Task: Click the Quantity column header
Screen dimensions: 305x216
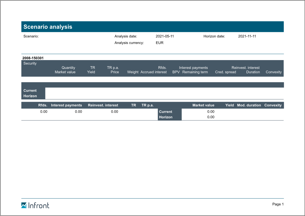Action: (68, 68)
